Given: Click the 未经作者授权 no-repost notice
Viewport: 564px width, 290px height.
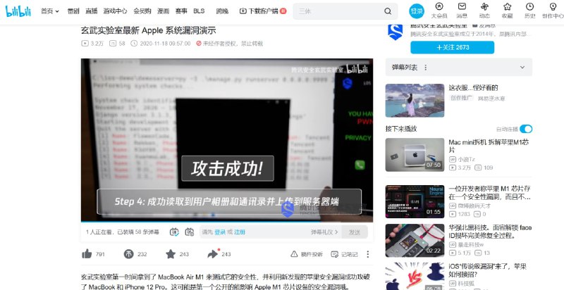Looking at the screenshot, I should (230, 44).
